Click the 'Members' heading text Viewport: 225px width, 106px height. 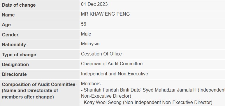91,83
